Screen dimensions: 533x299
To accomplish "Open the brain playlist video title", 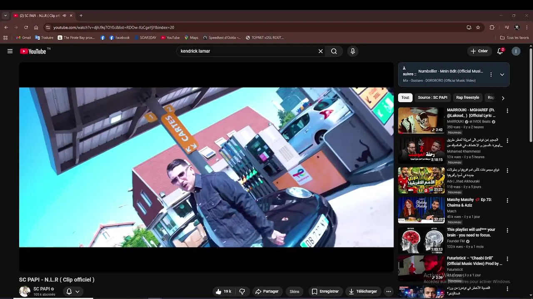I will click(x=471, y=233).
